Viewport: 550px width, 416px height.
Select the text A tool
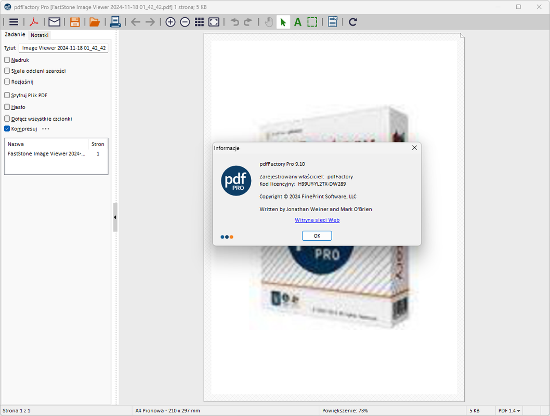click(298, 22)
